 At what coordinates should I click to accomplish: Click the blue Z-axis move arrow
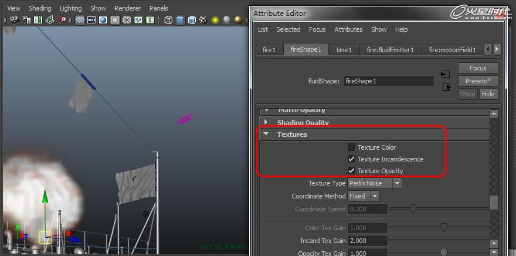pyautogui.click(x=76, y=240)
